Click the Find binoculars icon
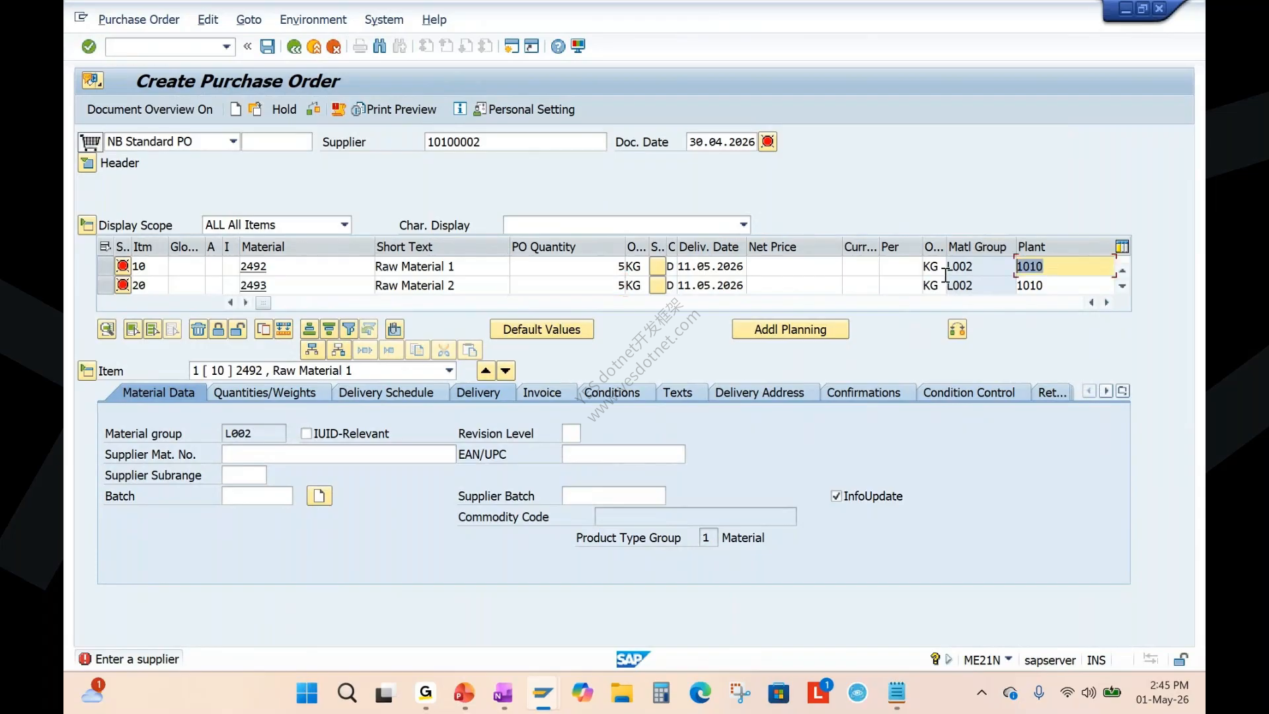The height and width of the screenshot is (714, 1269). [x=379, y=46]
